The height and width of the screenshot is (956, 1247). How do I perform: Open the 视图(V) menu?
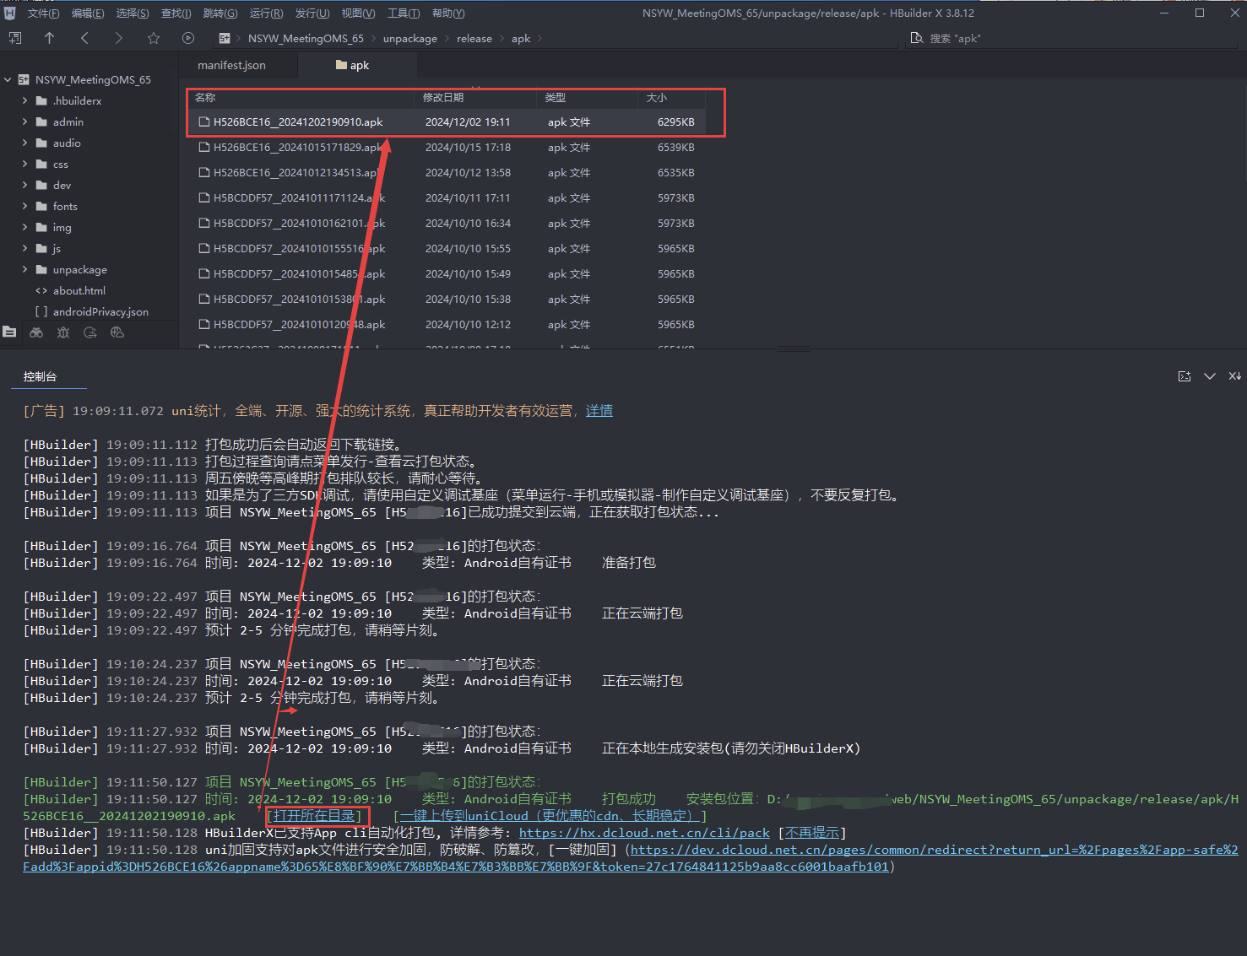[x=358, y=14]
